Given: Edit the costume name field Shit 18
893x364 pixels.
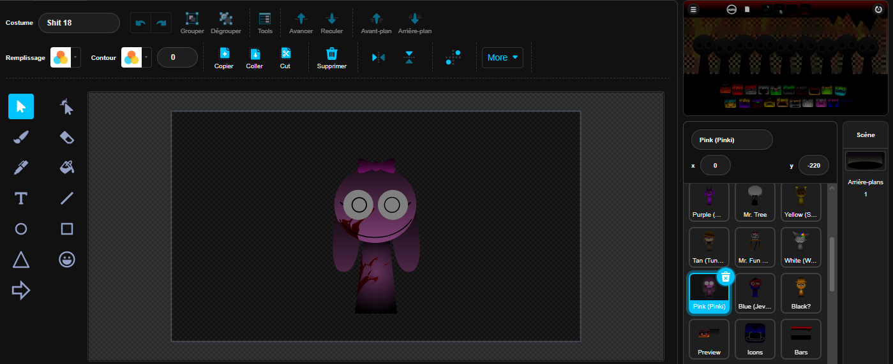Looking at the screenshot, I should coord(79,23).
